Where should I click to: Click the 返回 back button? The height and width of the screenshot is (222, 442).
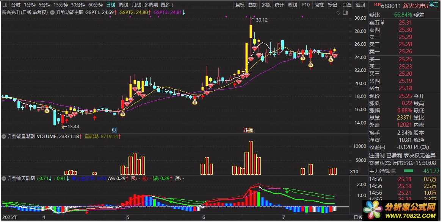[360, 5]
